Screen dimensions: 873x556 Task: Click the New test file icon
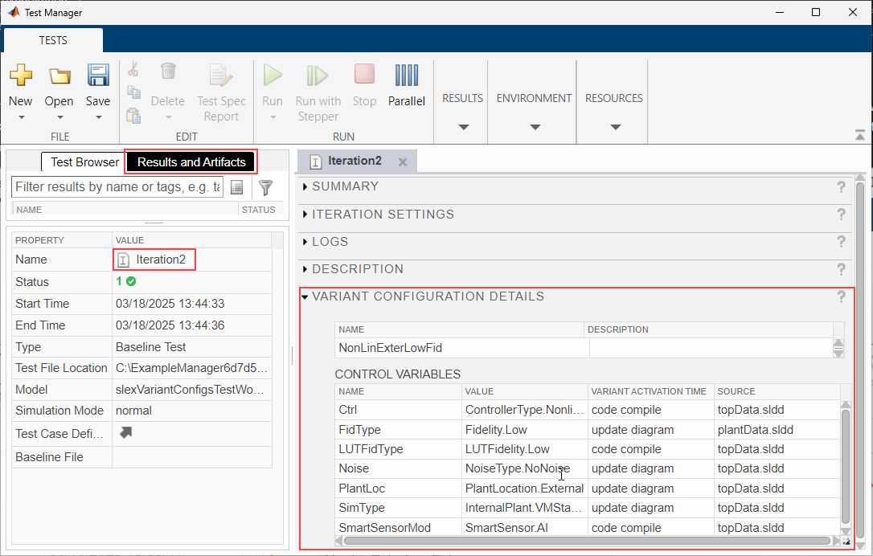click(x=21, y=76)
